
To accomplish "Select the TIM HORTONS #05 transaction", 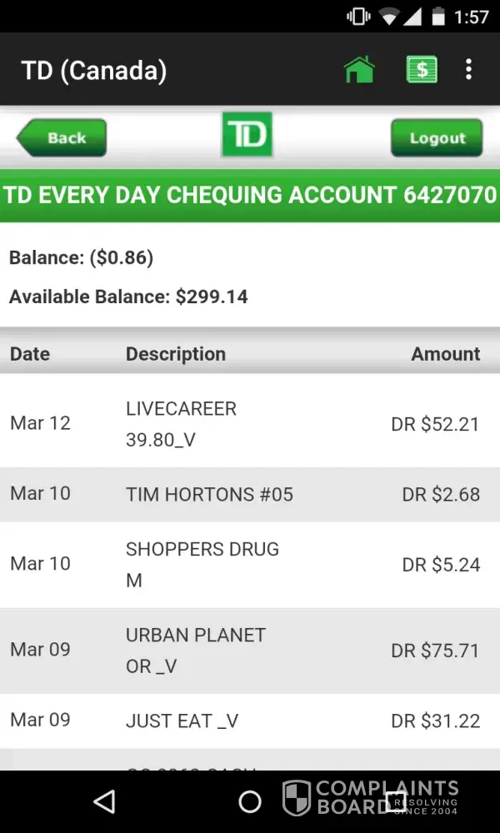I will [250, 494].
